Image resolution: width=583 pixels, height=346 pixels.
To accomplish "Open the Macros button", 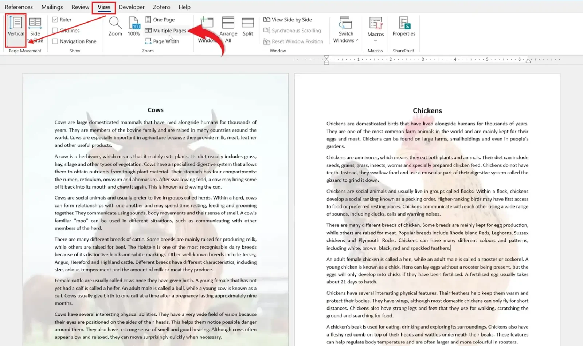I will 375,26.
